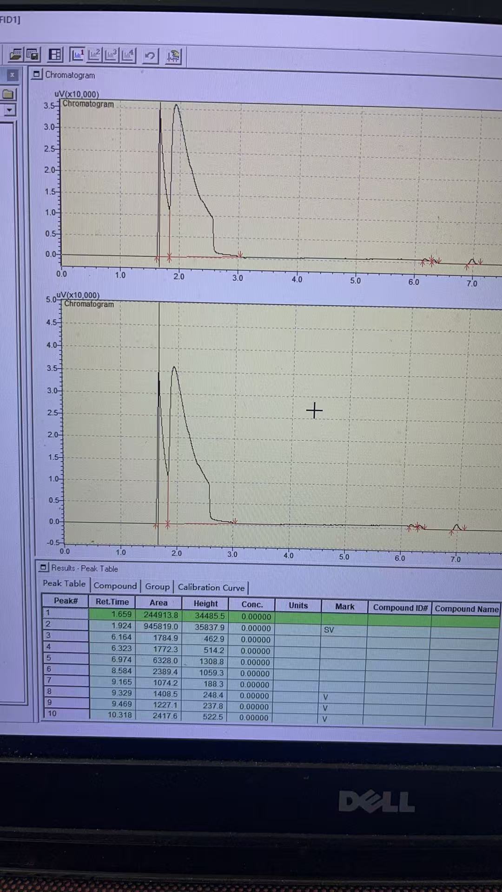This screenshot has height=892, width=502.
Task: Toggle the Results Peak Table window button
Action: coord(43,567)
